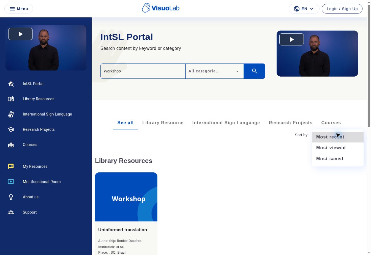This screenshot has width=371, height=255.
Task: Click the International Sign Language hand icon
Action: pyautogui.click(x=11, y=114)
